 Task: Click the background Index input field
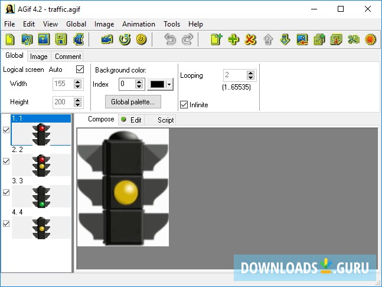click(127, 84)
